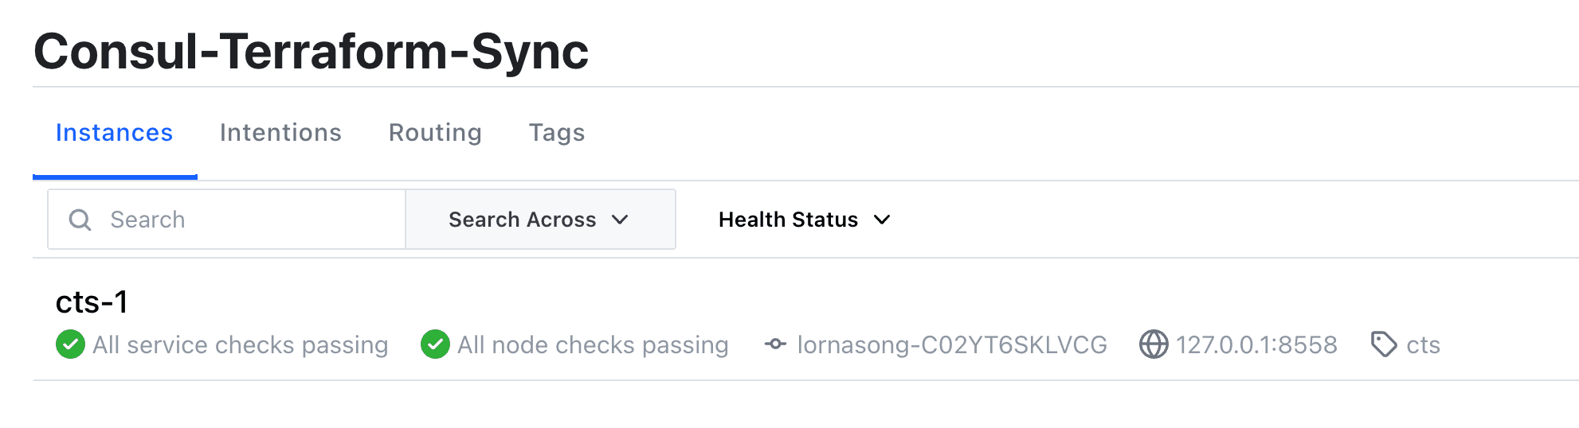Click the lornasong-C02YT6SKLVCG node name
The width and height of the screenshot is (1579, 428).
(x=952, y=344)
